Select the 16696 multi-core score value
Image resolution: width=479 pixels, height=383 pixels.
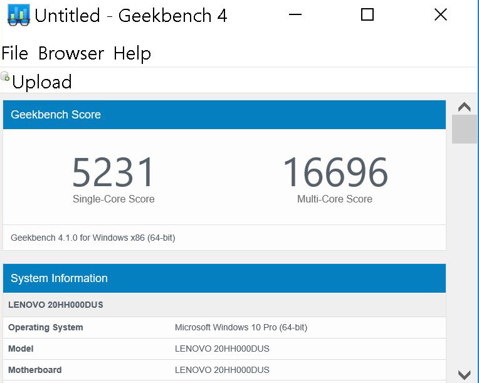click(x=335, y=172)
